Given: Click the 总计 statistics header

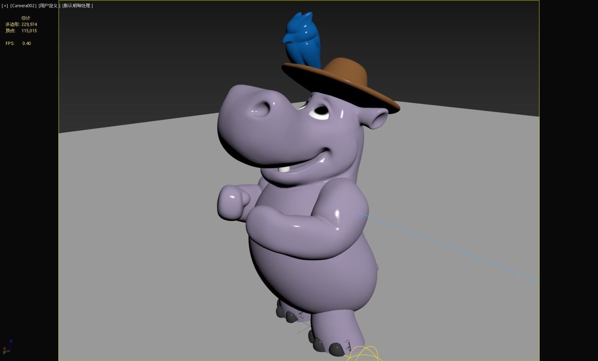Looking at the screenshot, I should pos(26,18).
